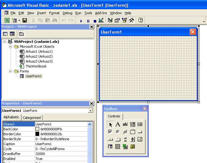Screen dimensions: 207x163
Task: Click View Object icon in Project panel
Action: pos(12,34)
